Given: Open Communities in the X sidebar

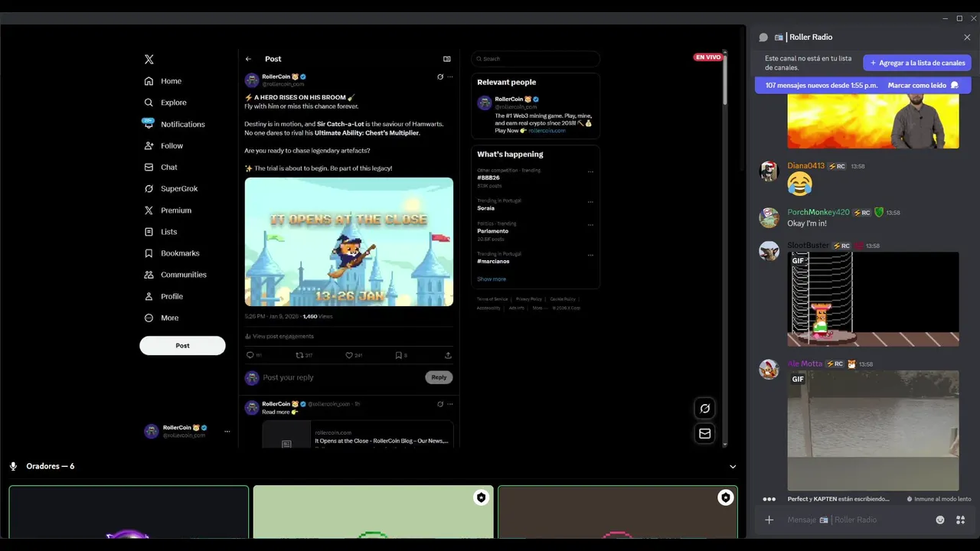Looking at the screenshot, I should [x=175, y=275].
